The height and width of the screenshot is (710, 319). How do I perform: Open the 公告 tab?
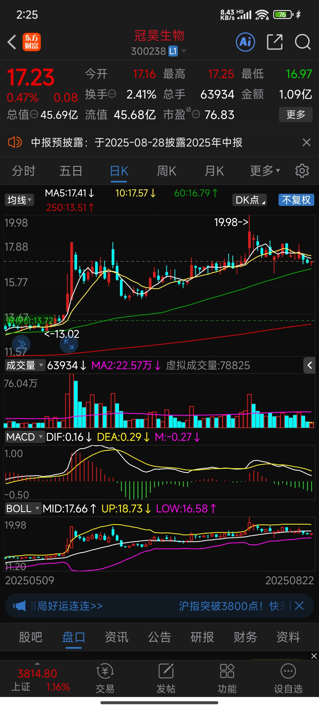[159, 637]
